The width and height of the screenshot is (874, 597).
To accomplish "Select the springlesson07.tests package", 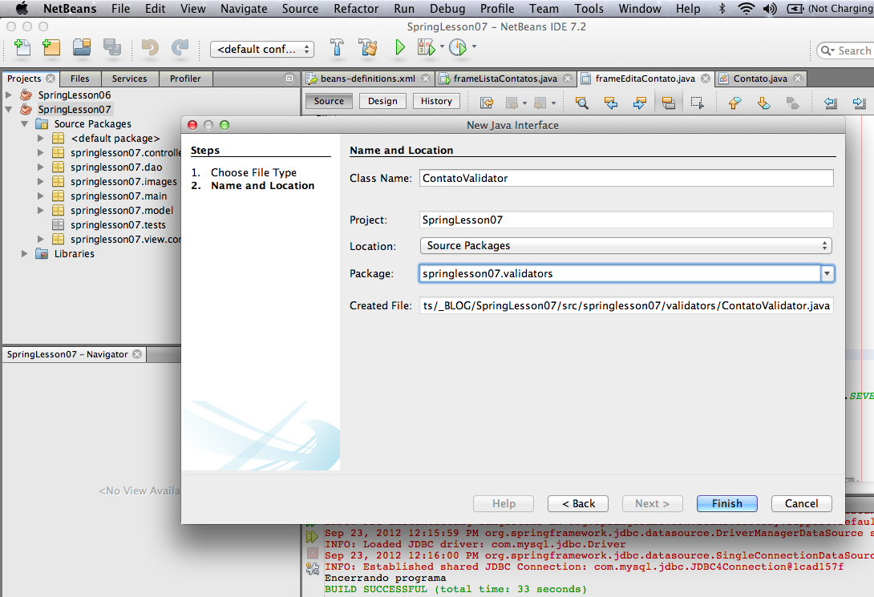I will point(118,225).
